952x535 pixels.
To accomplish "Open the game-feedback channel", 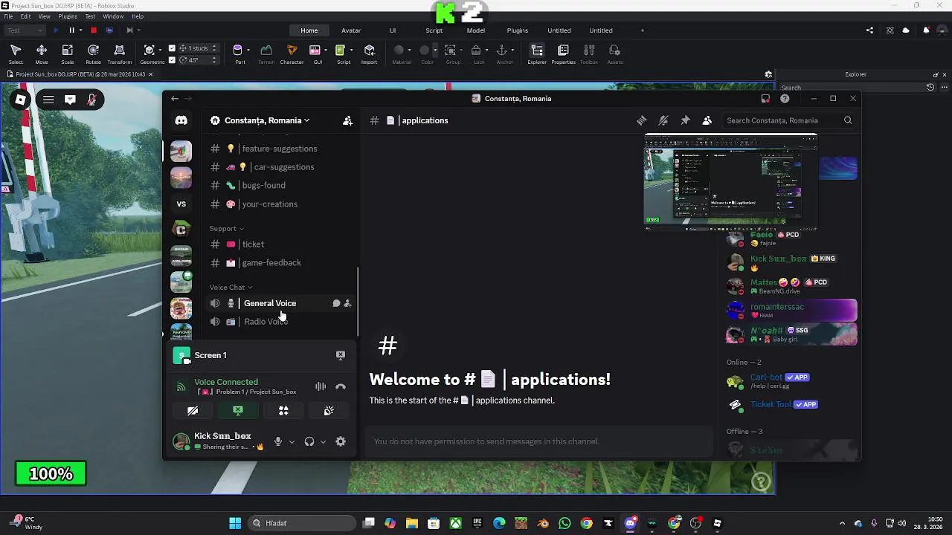I will click(x=279, y=262).
